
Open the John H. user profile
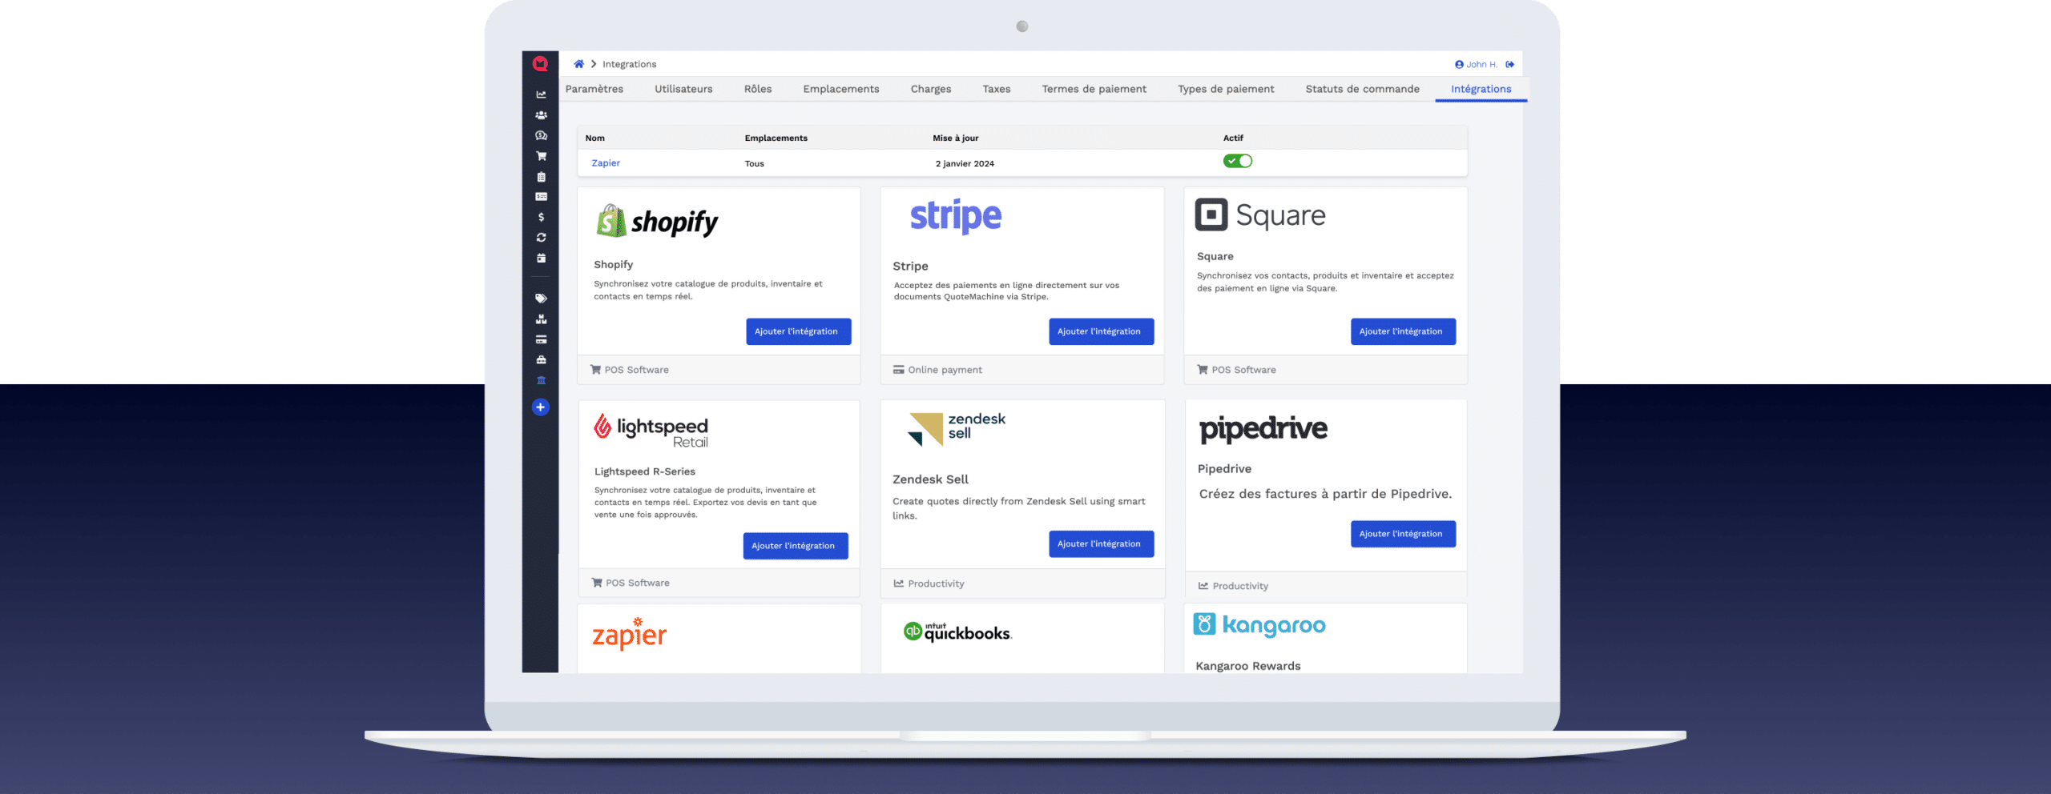click(x=1476, y=64)
